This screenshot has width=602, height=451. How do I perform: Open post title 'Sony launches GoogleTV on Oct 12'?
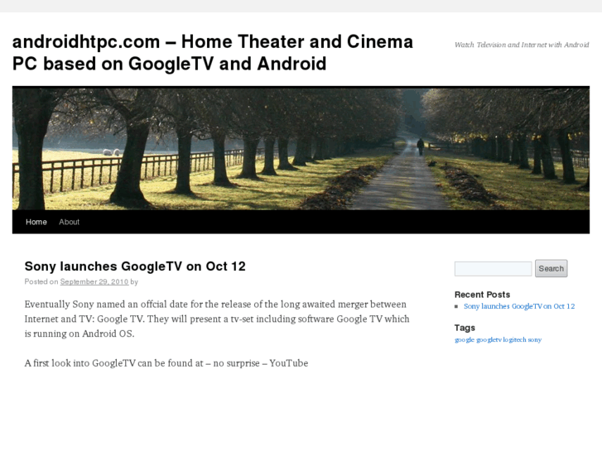coord(135,266)
